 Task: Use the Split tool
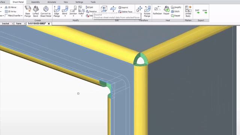tap(90, 7)
